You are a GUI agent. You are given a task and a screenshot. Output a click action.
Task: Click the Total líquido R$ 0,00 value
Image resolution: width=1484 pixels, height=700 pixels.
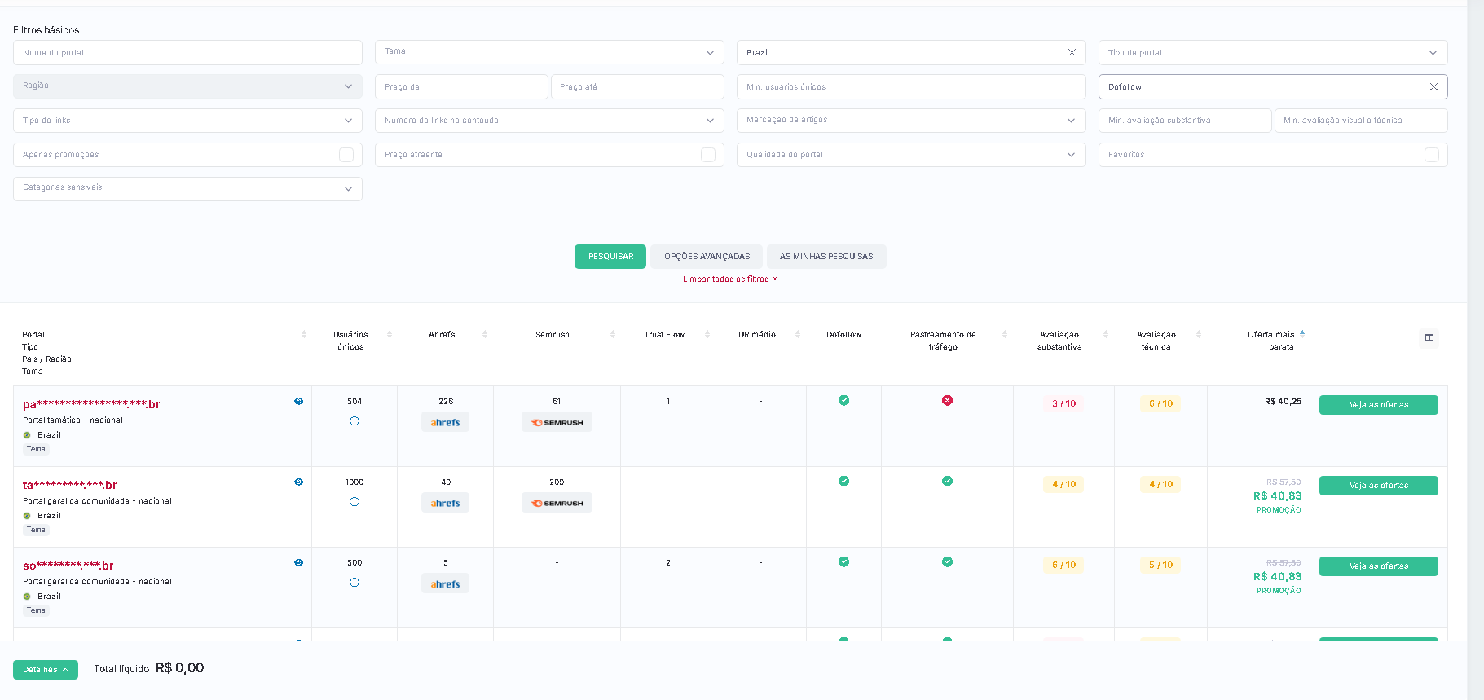[179, 668]
